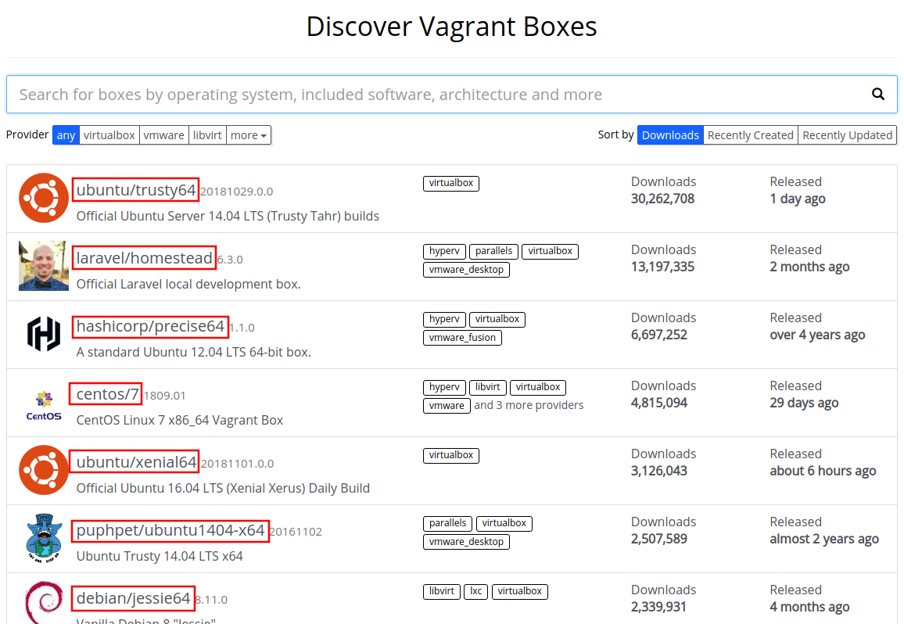The image size is (904, 624).
Task: Click 'CentOS Linux 7 x86_64 Vagrant Box' description
Action: [180, 421]
